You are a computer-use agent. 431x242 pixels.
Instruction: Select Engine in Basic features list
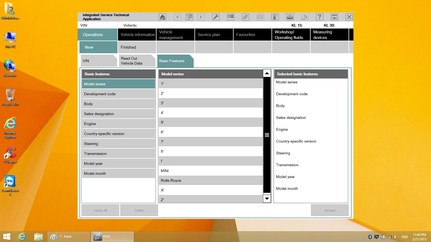click(x=119, y=124)
